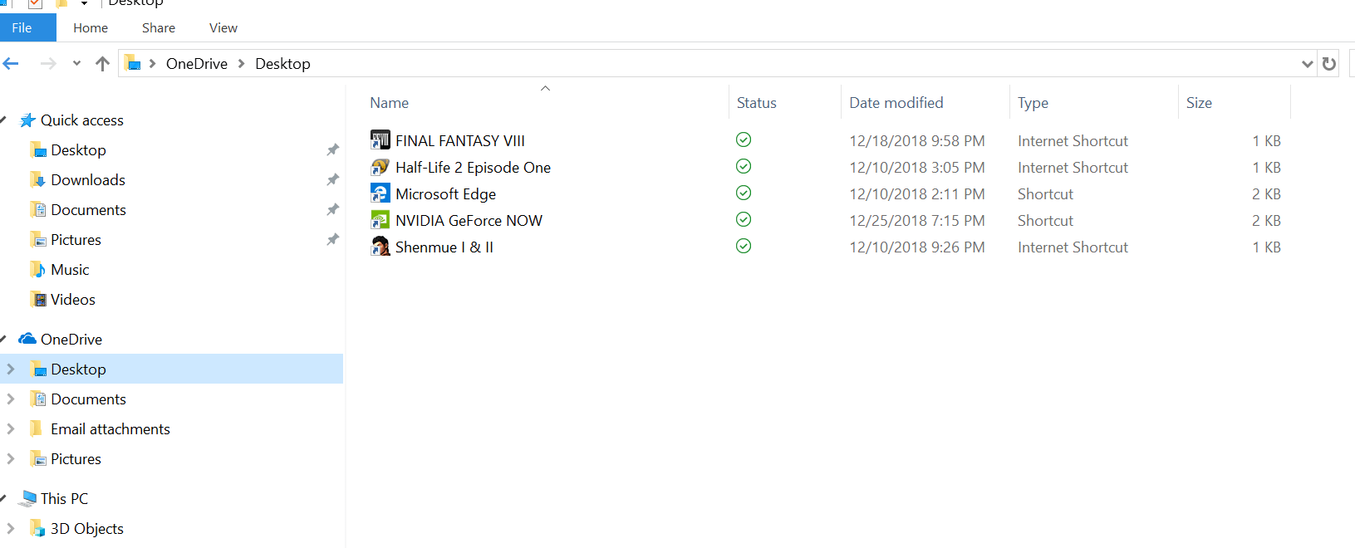The height and width of the screenshot is (548, 1355).
Task: Click the 12/18/2018 9:58 PM date cell
Action: (x=917, y=141)
